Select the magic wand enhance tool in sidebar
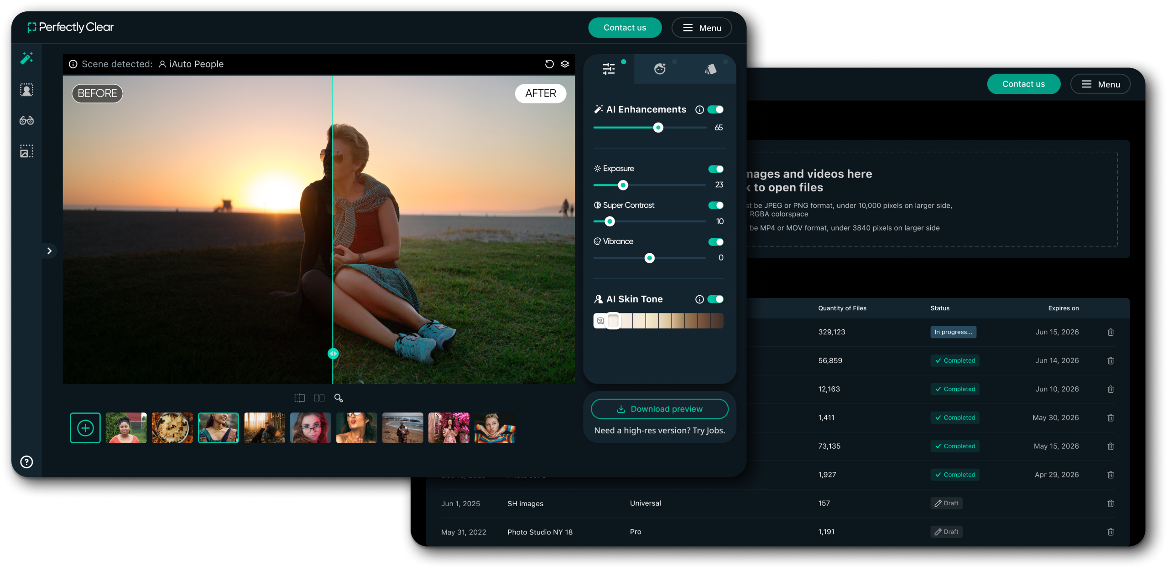The width and height of the screenshot is (1168, 569). click(26, 58)
